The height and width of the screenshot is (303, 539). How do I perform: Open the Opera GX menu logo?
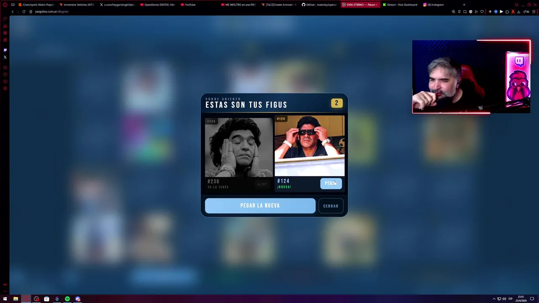(5, 5)
